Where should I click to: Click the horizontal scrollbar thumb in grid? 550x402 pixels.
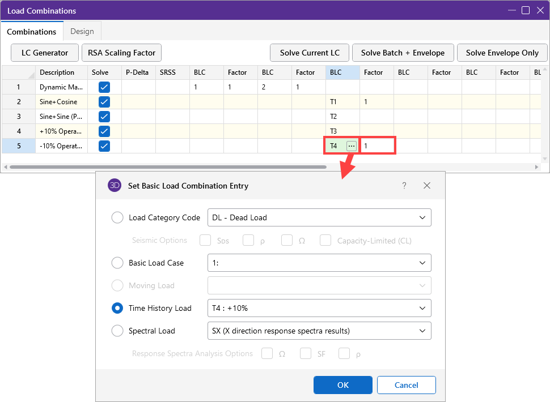[168, 167]
